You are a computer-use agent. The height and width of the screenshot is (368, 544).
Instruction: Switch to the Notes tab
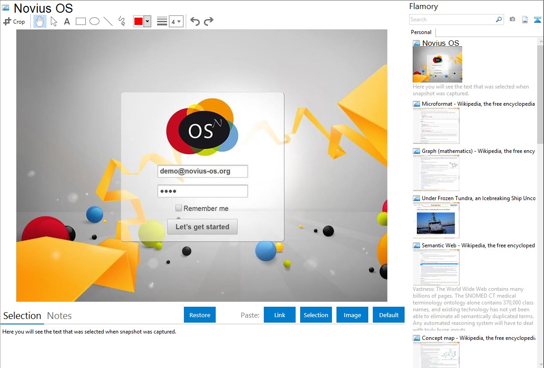click(59, 316)
